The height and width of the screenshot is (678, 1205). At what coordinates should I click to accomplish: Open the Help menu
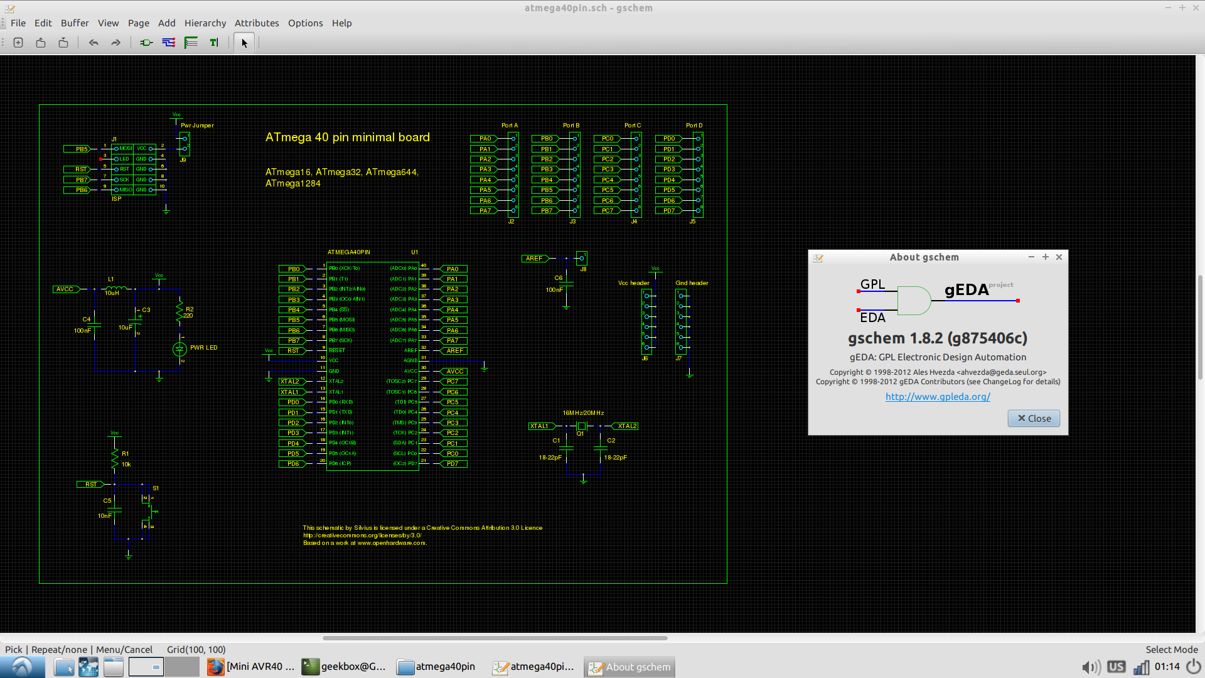click(342, 23)
